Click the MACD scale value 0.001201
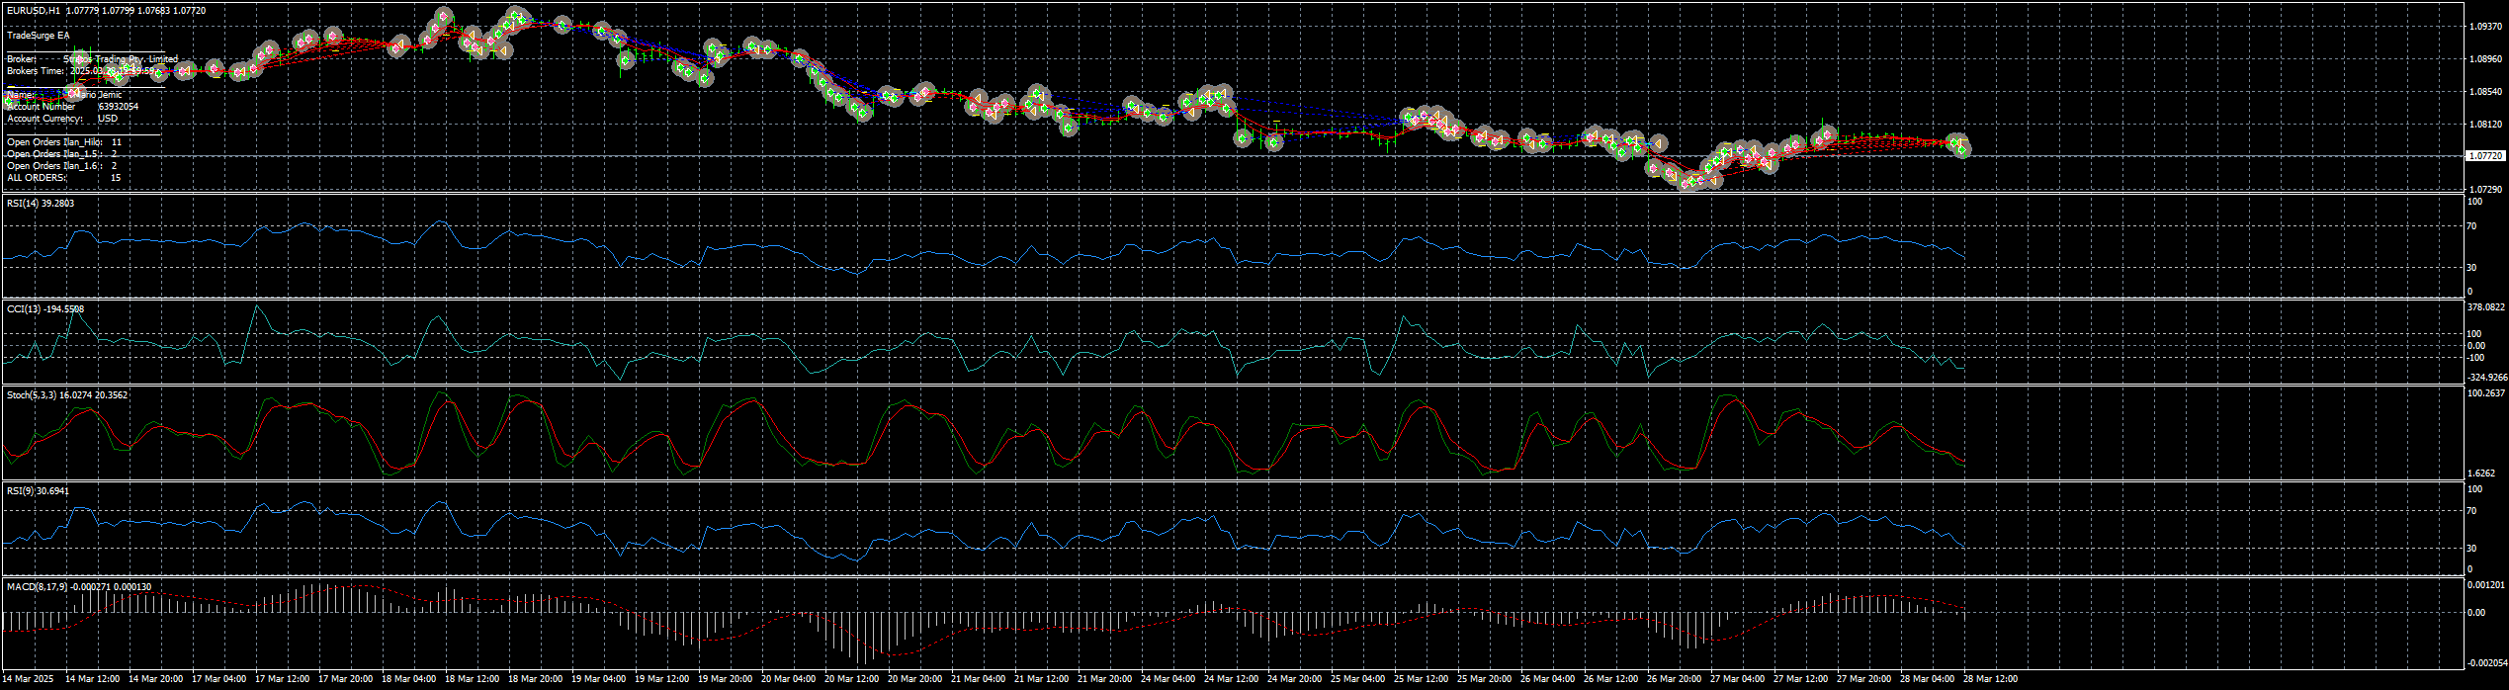This screenshot has height=690, width=2509. (2485, 585)
